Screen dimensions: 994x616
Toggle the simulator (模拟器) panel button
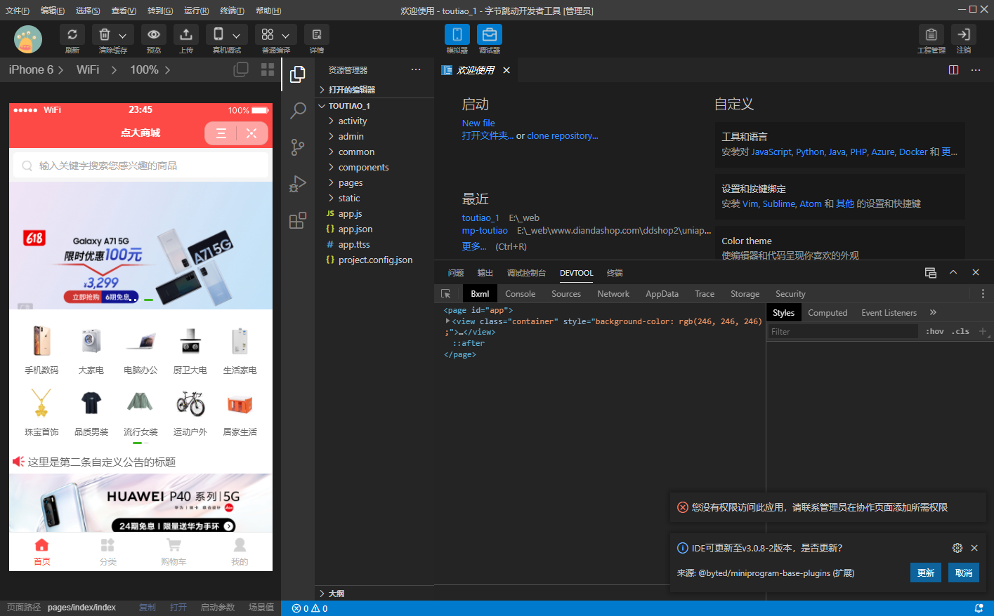457,35
